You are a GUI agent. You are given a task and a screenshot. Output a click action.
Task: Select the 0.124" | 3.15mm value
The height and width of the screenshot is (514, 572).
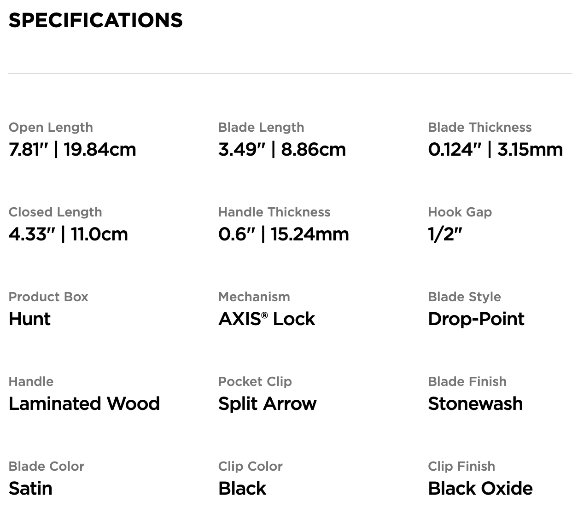[x=495, y=150]
